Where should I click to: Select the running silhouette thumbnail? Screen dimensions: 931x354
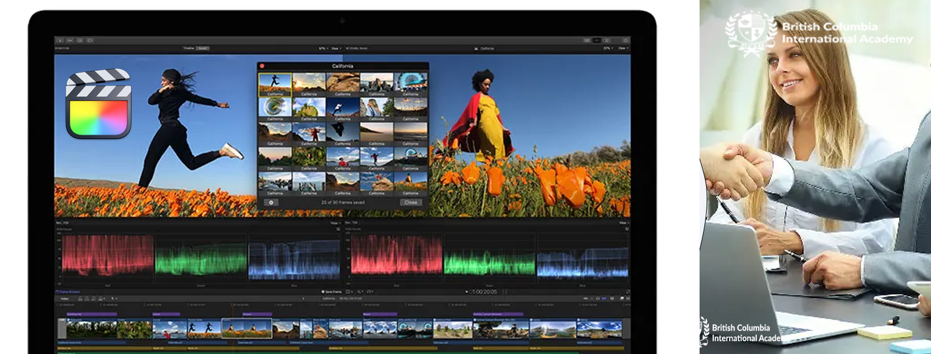coord(275,85)
